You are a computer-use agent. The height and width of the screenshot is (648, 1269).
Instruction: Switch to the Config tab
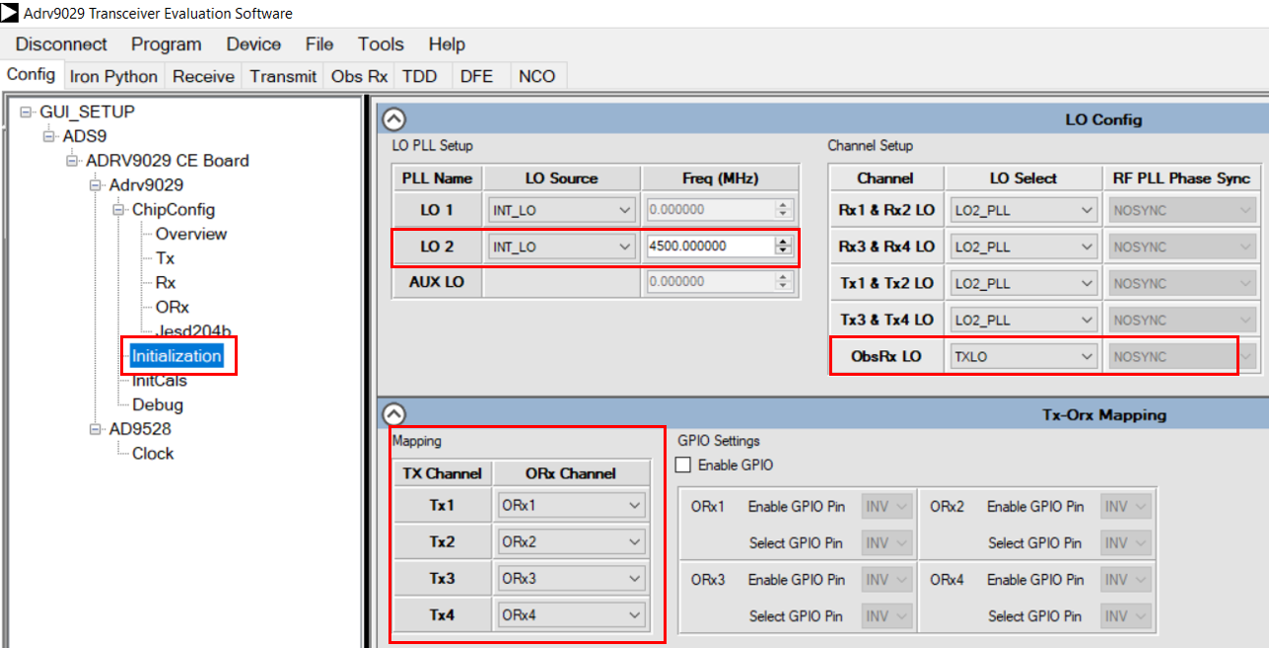pyautogui.click(x=31, y=75)
